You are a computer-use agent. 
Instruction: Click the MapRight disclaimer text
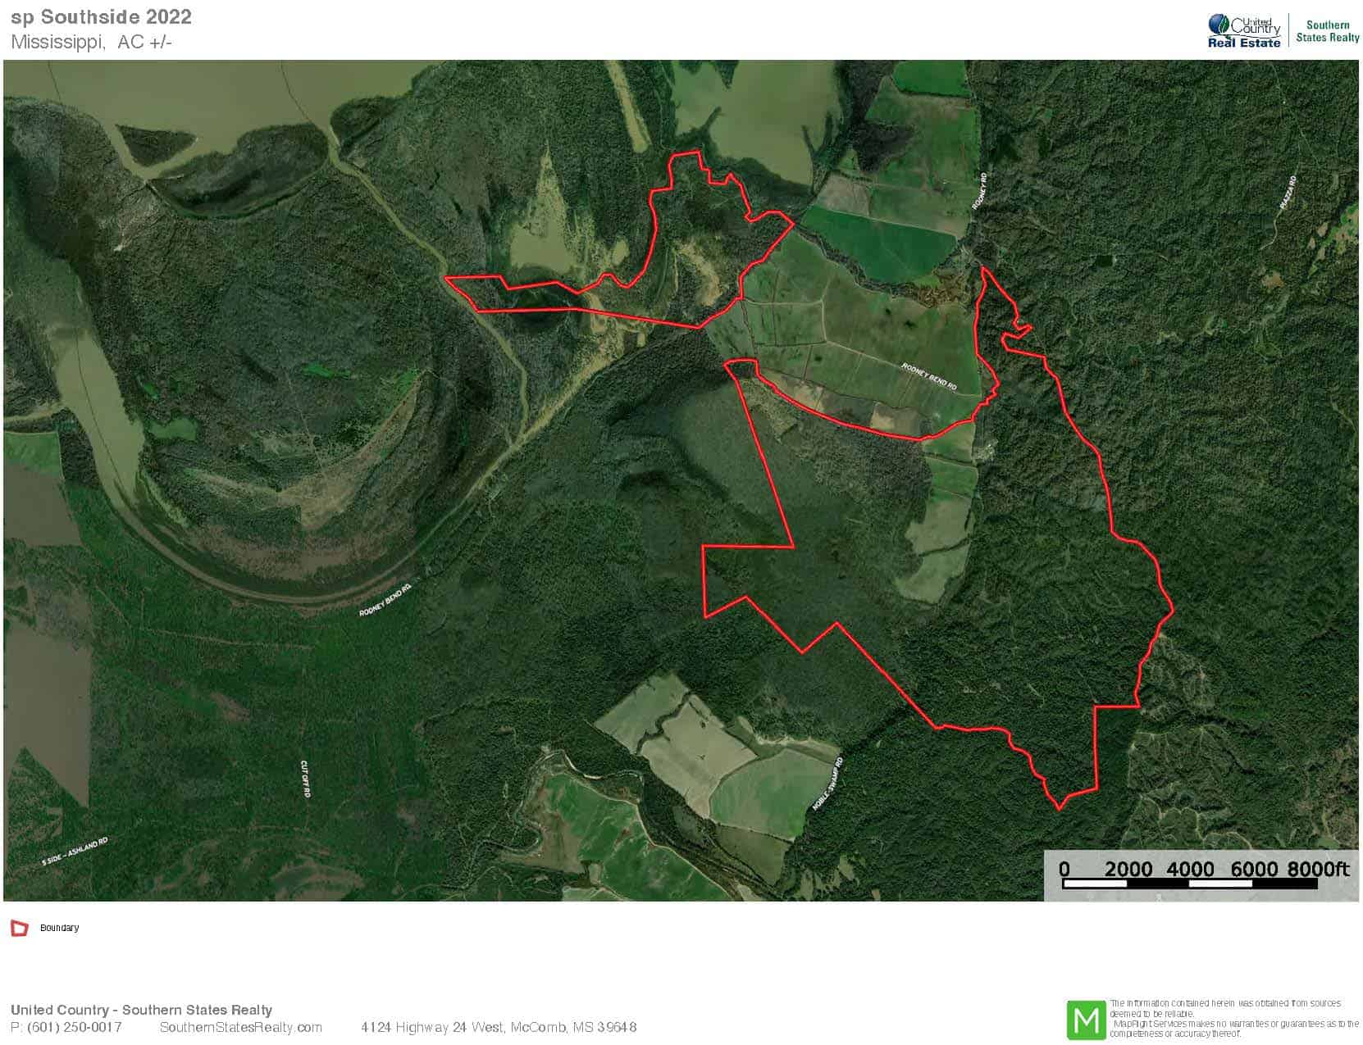click(x=1234, y=1018)
